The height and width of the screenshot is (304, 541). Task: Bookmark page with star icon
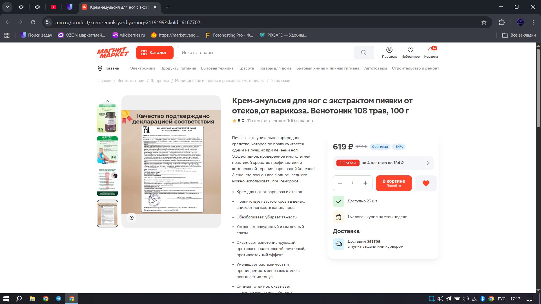point(484,22)
